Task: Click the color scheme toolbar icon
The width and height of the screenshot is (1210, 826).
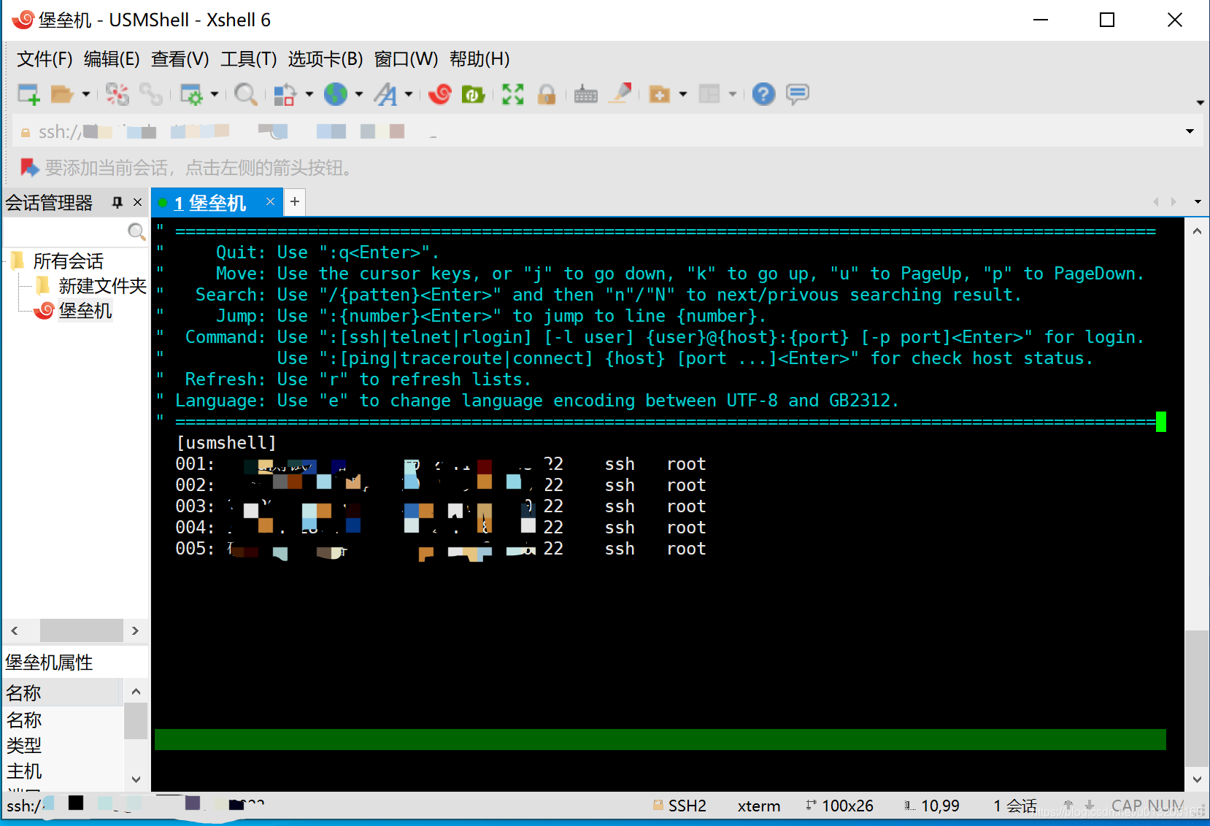Action: (x=285, y=94)
